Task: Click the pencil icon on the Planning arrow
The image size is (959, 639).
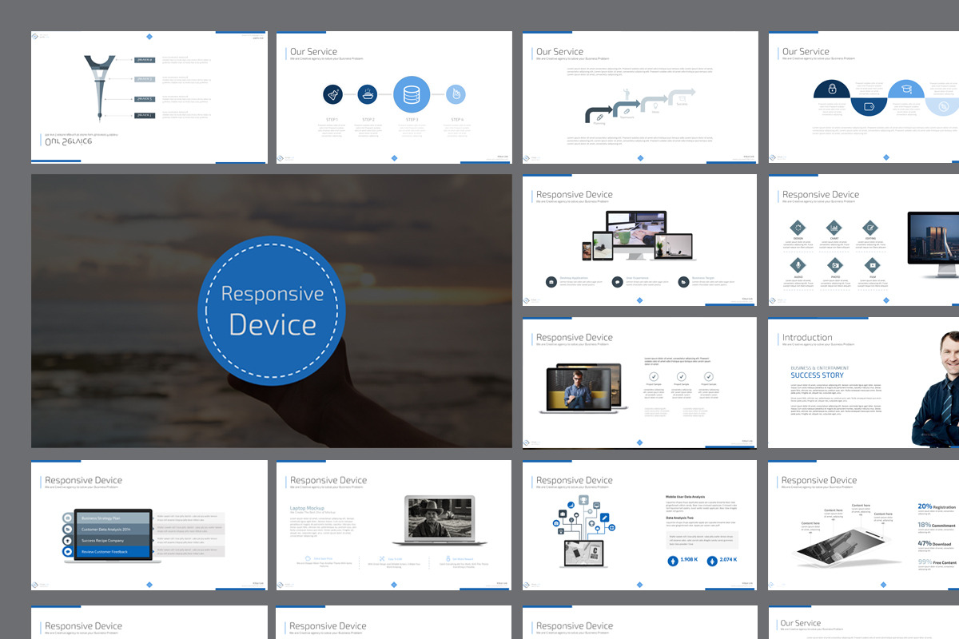Action: tap(599, 117)
